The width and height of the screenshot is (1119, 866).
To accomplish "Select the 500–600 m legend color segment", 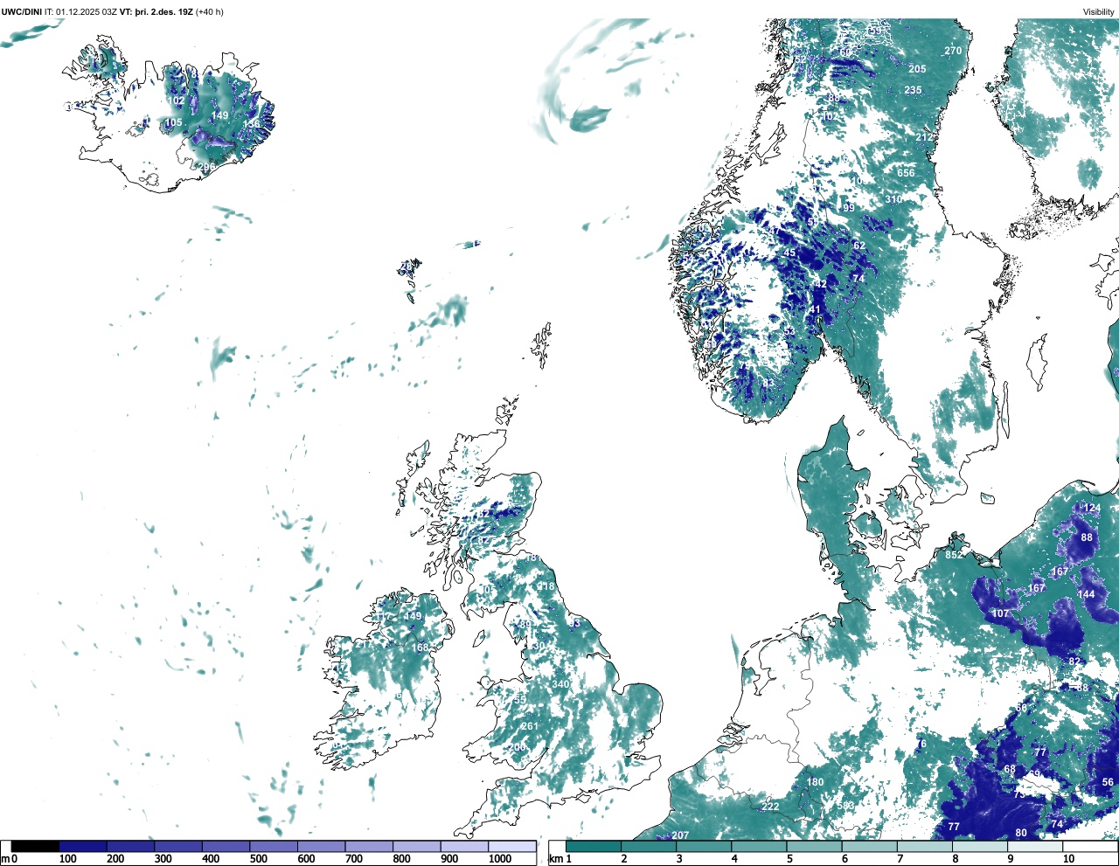I will 274,847.
